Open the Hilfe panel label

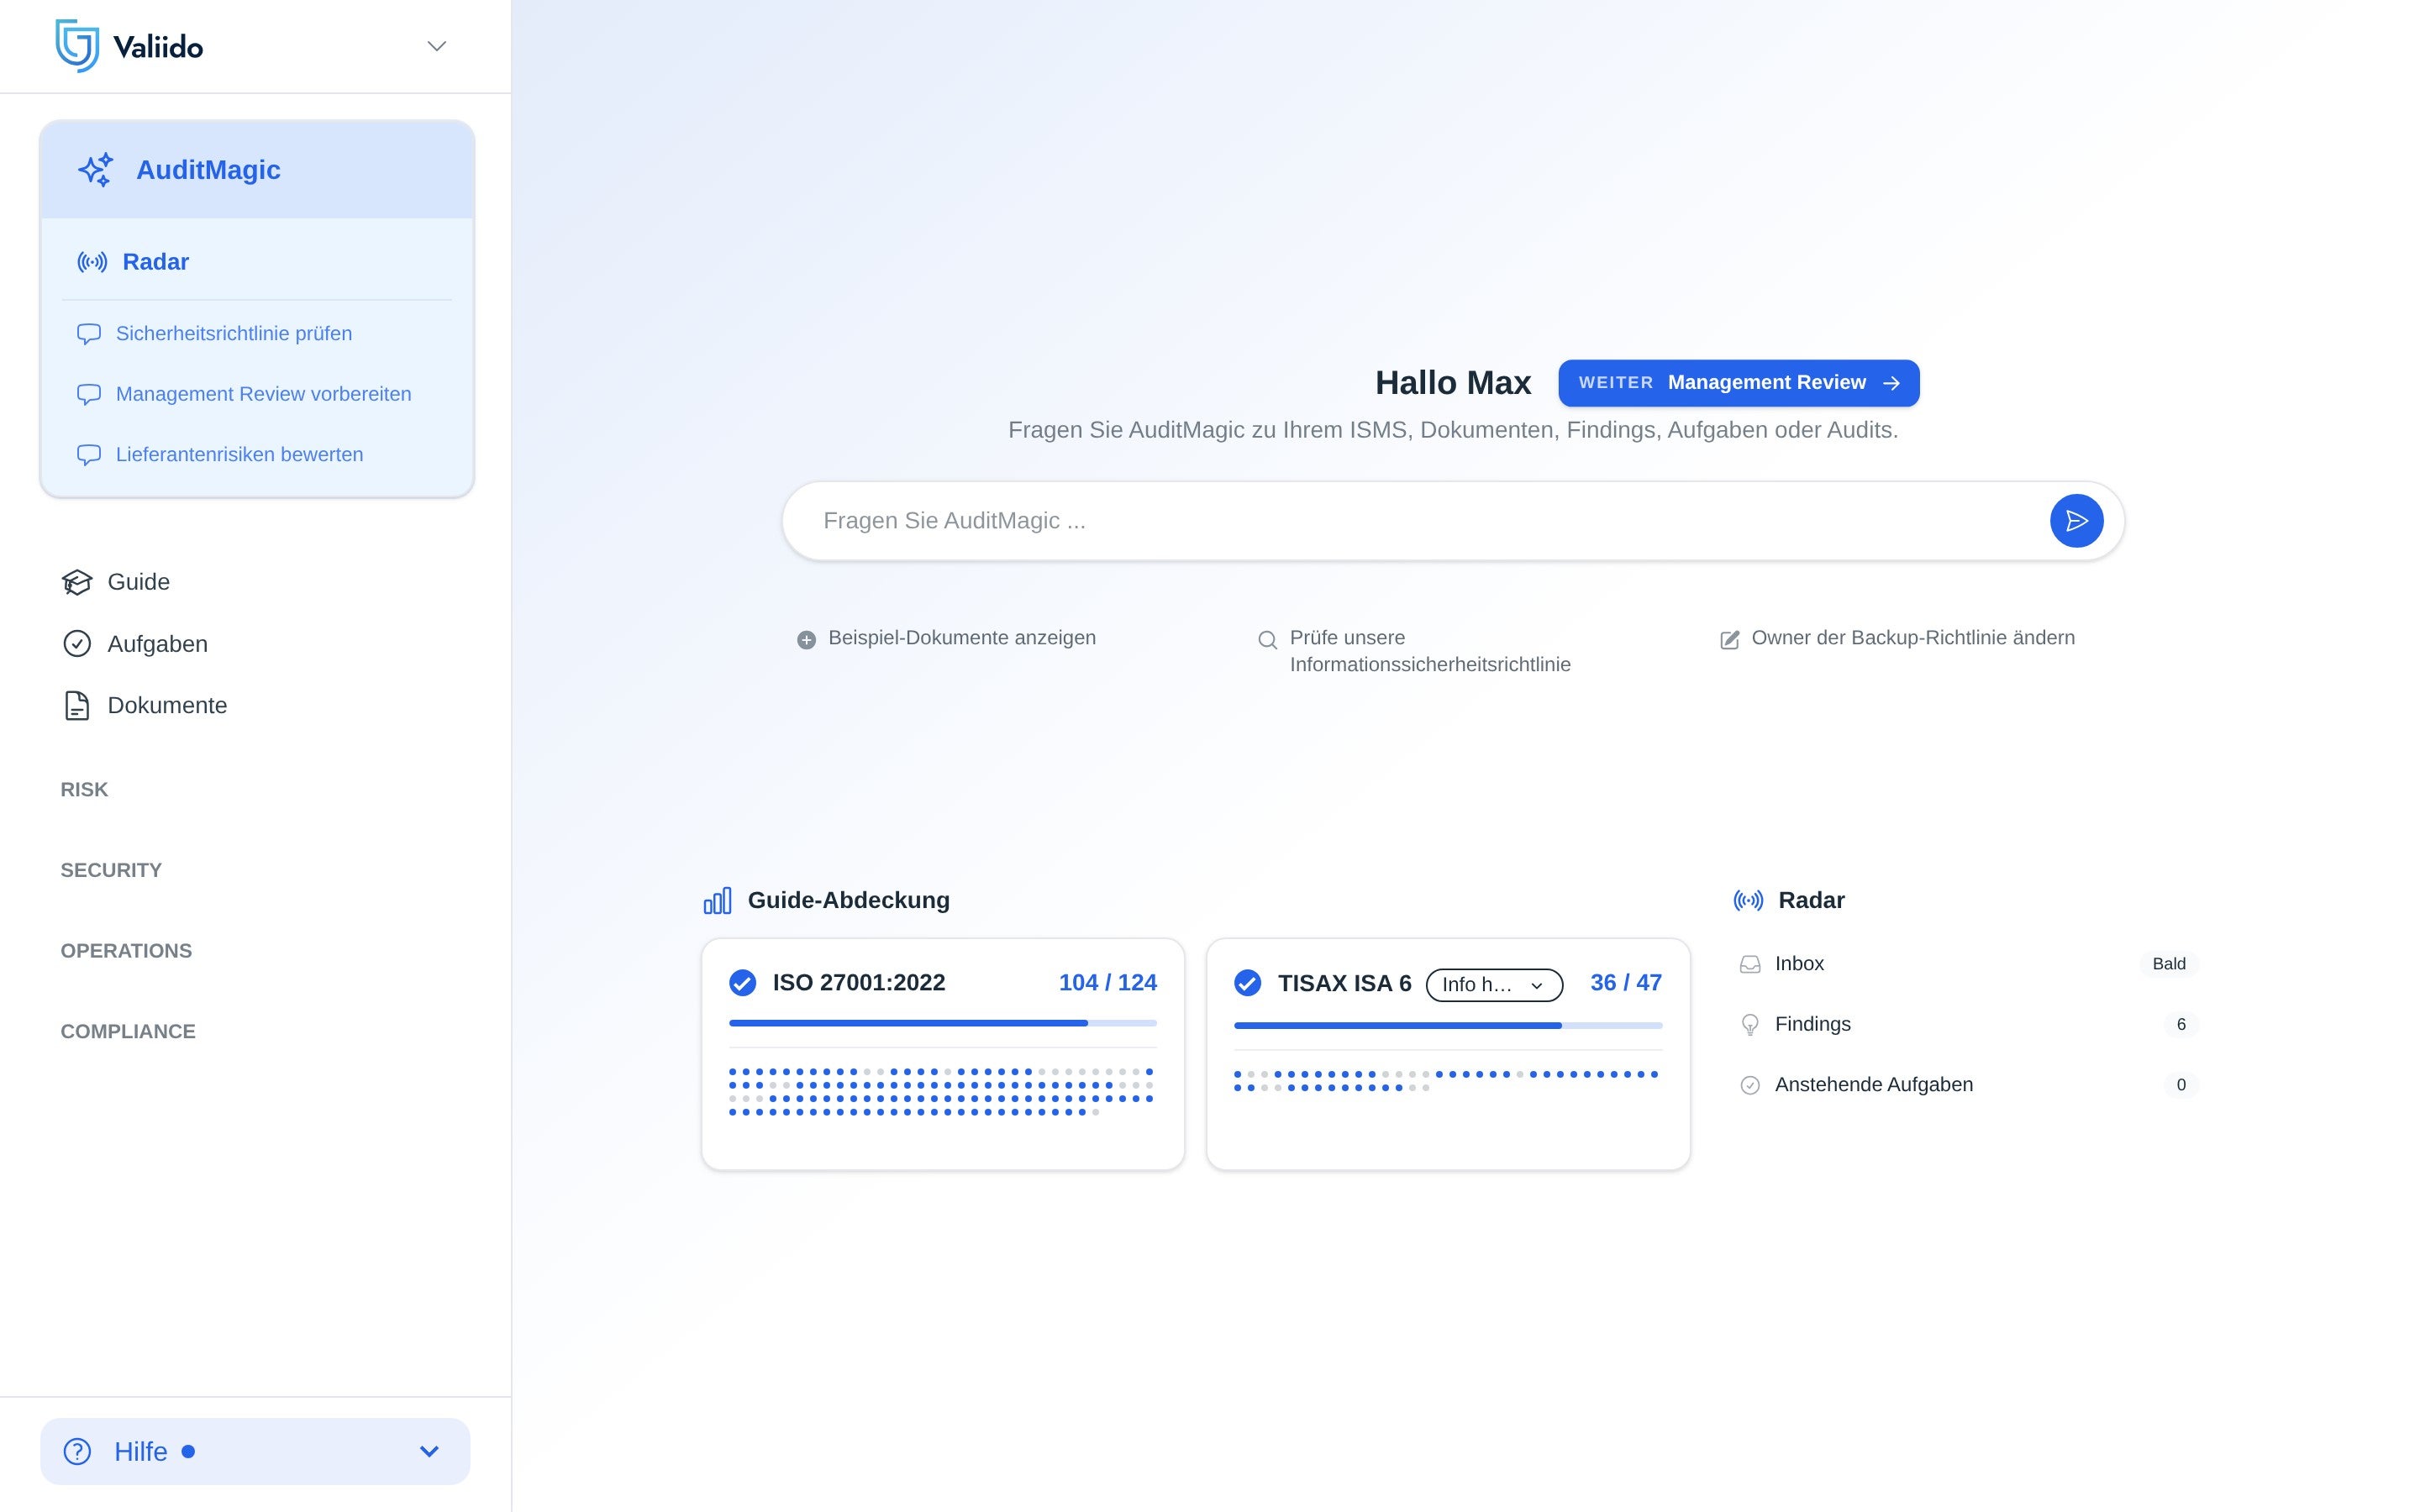pos(140,1451)
